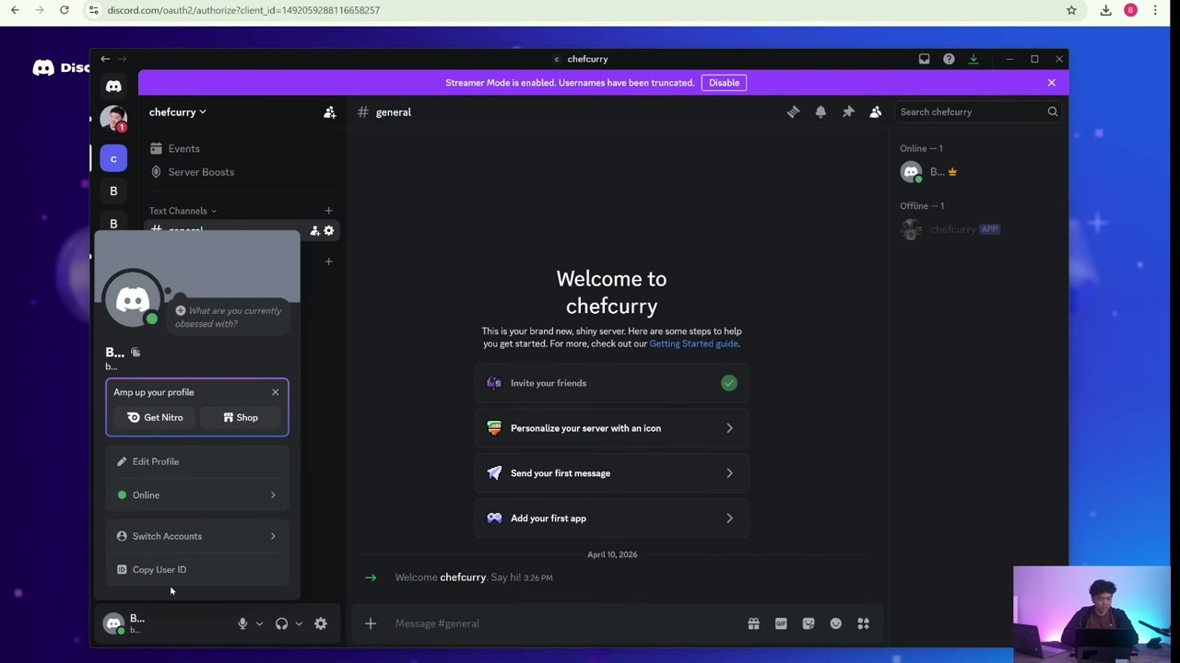The width and height of the screenshot is (1180, 663).
Task: Bookmark this page with Chrome star icon
Action: click(x=1071, y=10)
